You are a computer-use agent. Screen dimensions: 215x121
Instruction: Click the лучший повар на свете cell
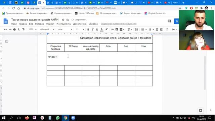pos(91,47)
